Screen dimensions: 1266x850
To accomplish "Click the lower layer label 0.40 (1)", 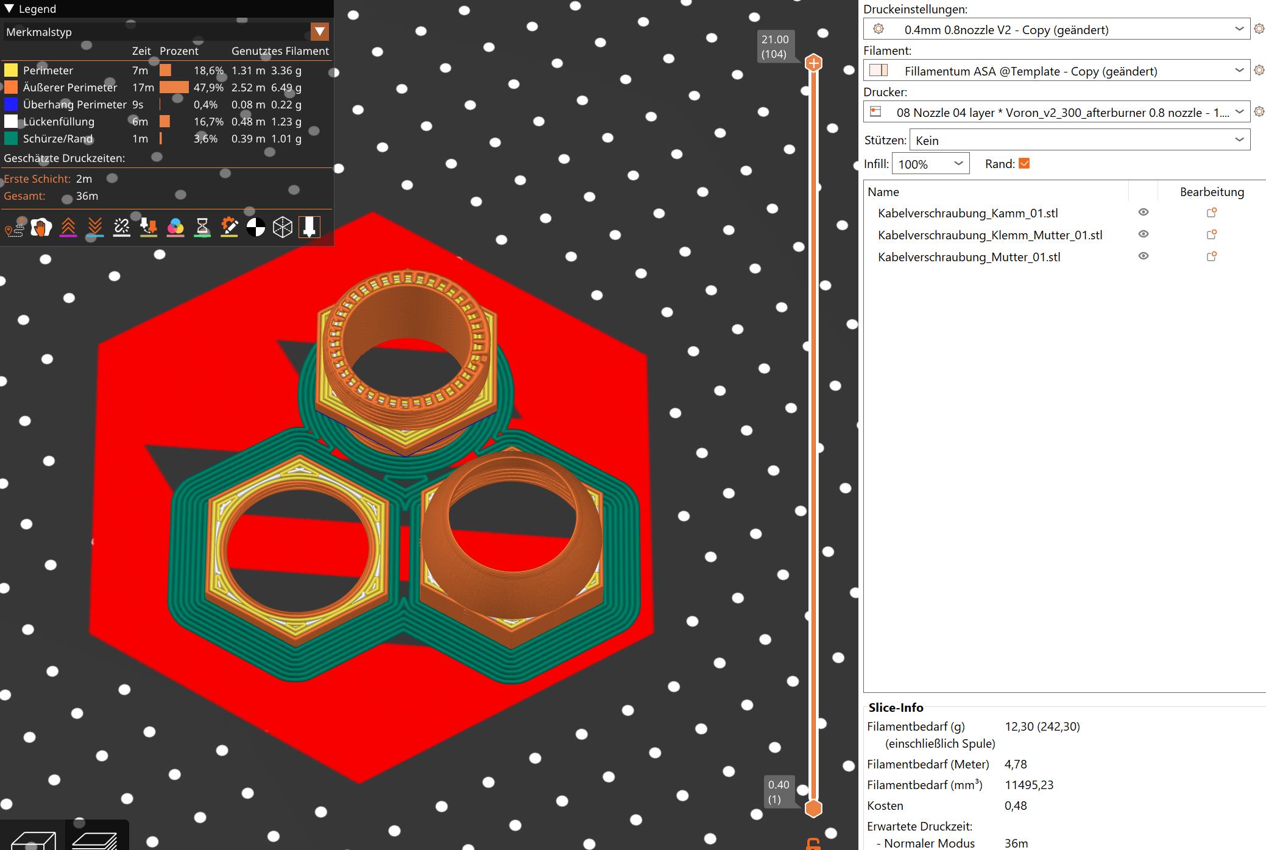I will [778, 792].
